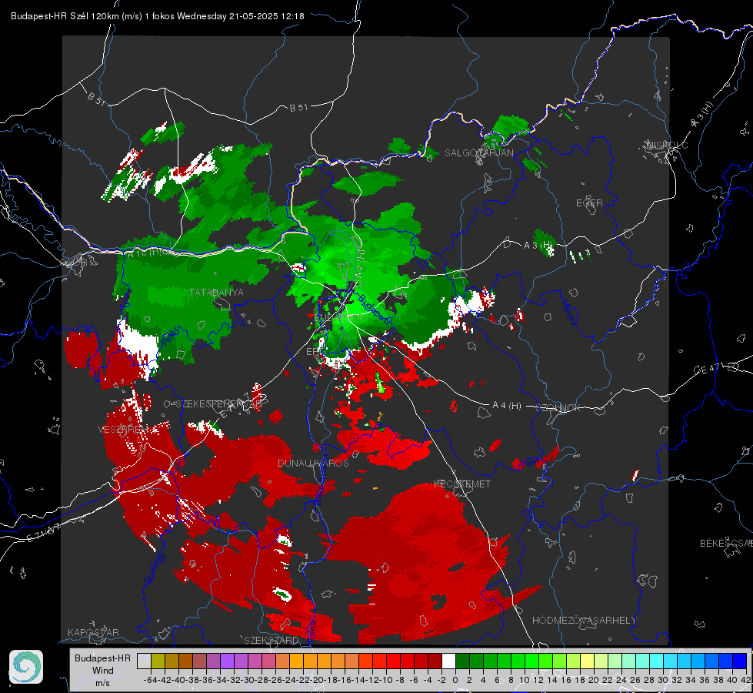
Task: Click the KAPOSVAR city label
Action: coord(93,632)
